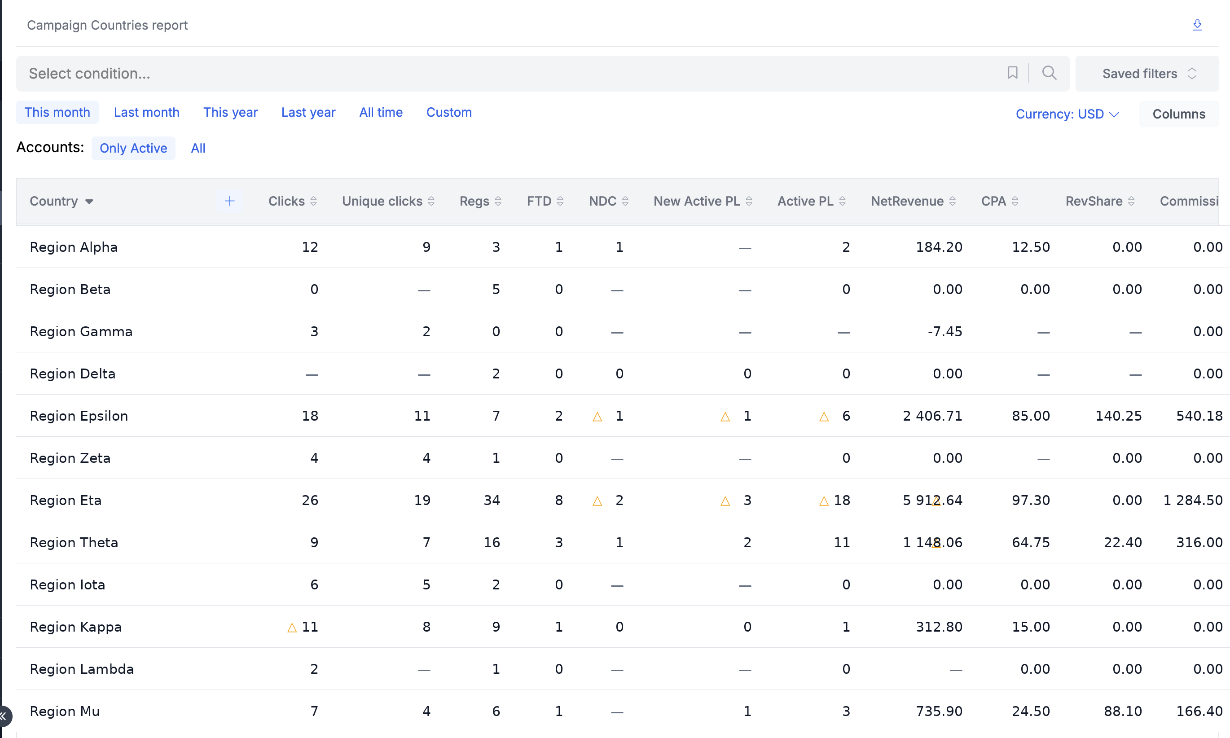1230x738 pixels.
Task: Click warning triangle in Region Eta NDC cell
Action: [x=597, y=501]
